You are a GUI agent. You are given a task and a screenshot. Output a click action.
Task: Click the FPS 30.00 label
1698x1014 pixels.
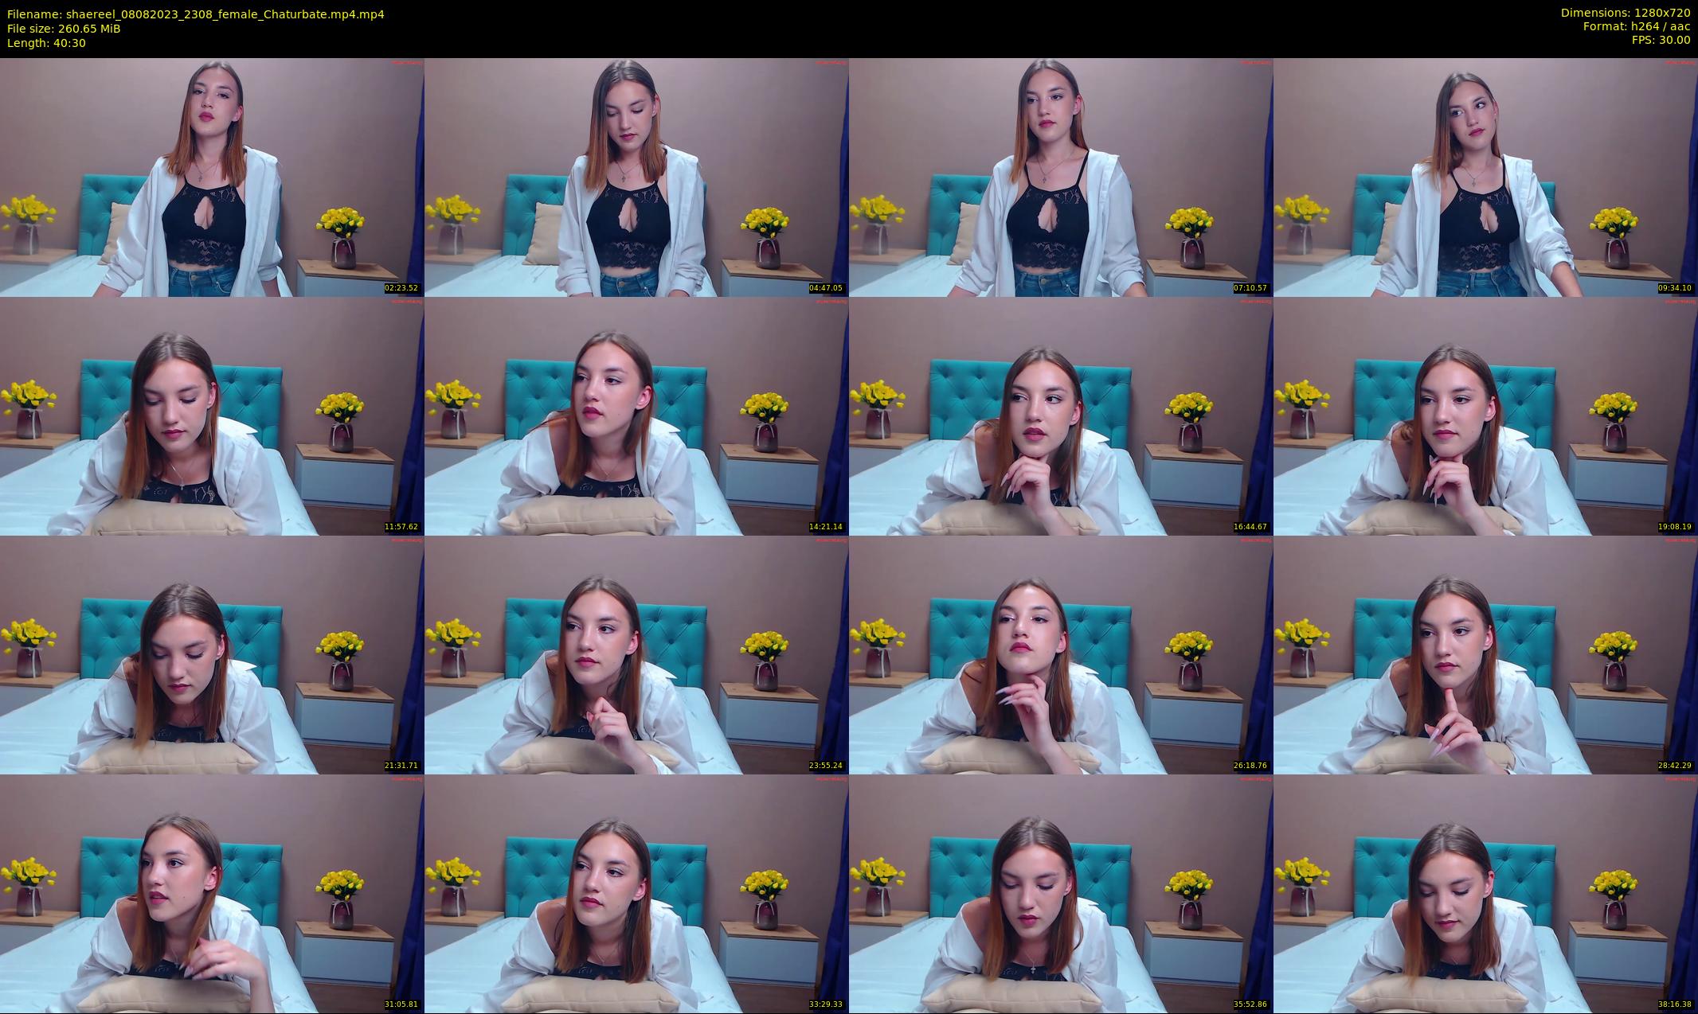click(x=1661, y=40)
